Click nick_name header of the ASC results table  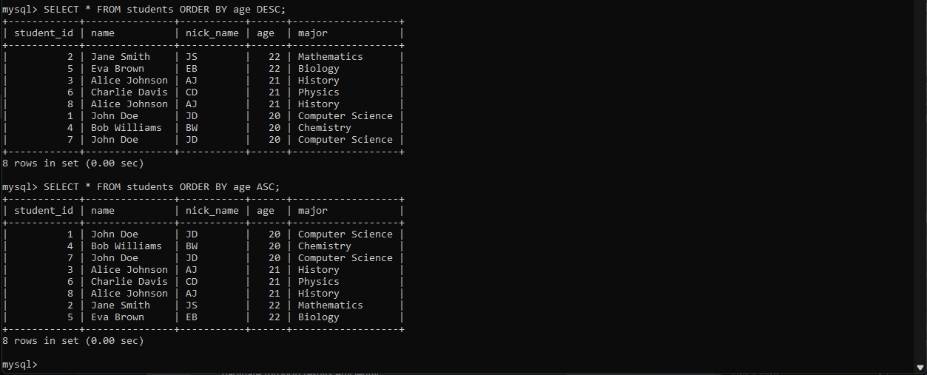coord(212,211)
